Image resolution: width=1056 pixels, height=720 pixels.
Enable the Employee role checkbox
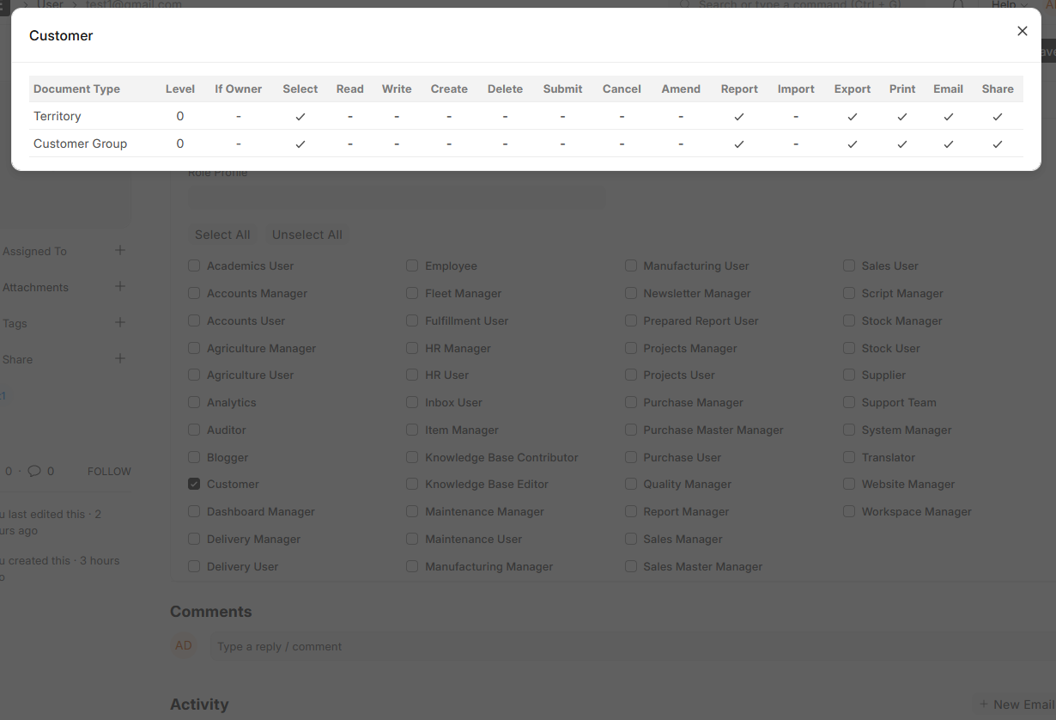412,266
